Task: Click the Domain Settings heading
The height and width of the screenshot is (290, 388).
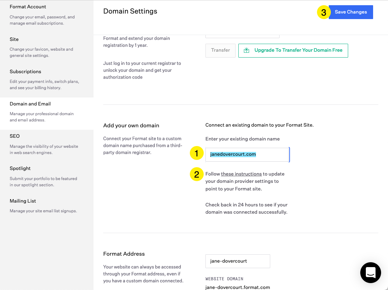Action: pyautogui.click(x=130, y=11)
